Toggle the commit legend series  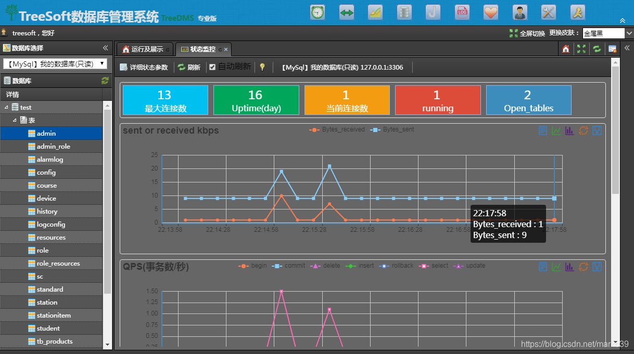[x=288, y=266]
